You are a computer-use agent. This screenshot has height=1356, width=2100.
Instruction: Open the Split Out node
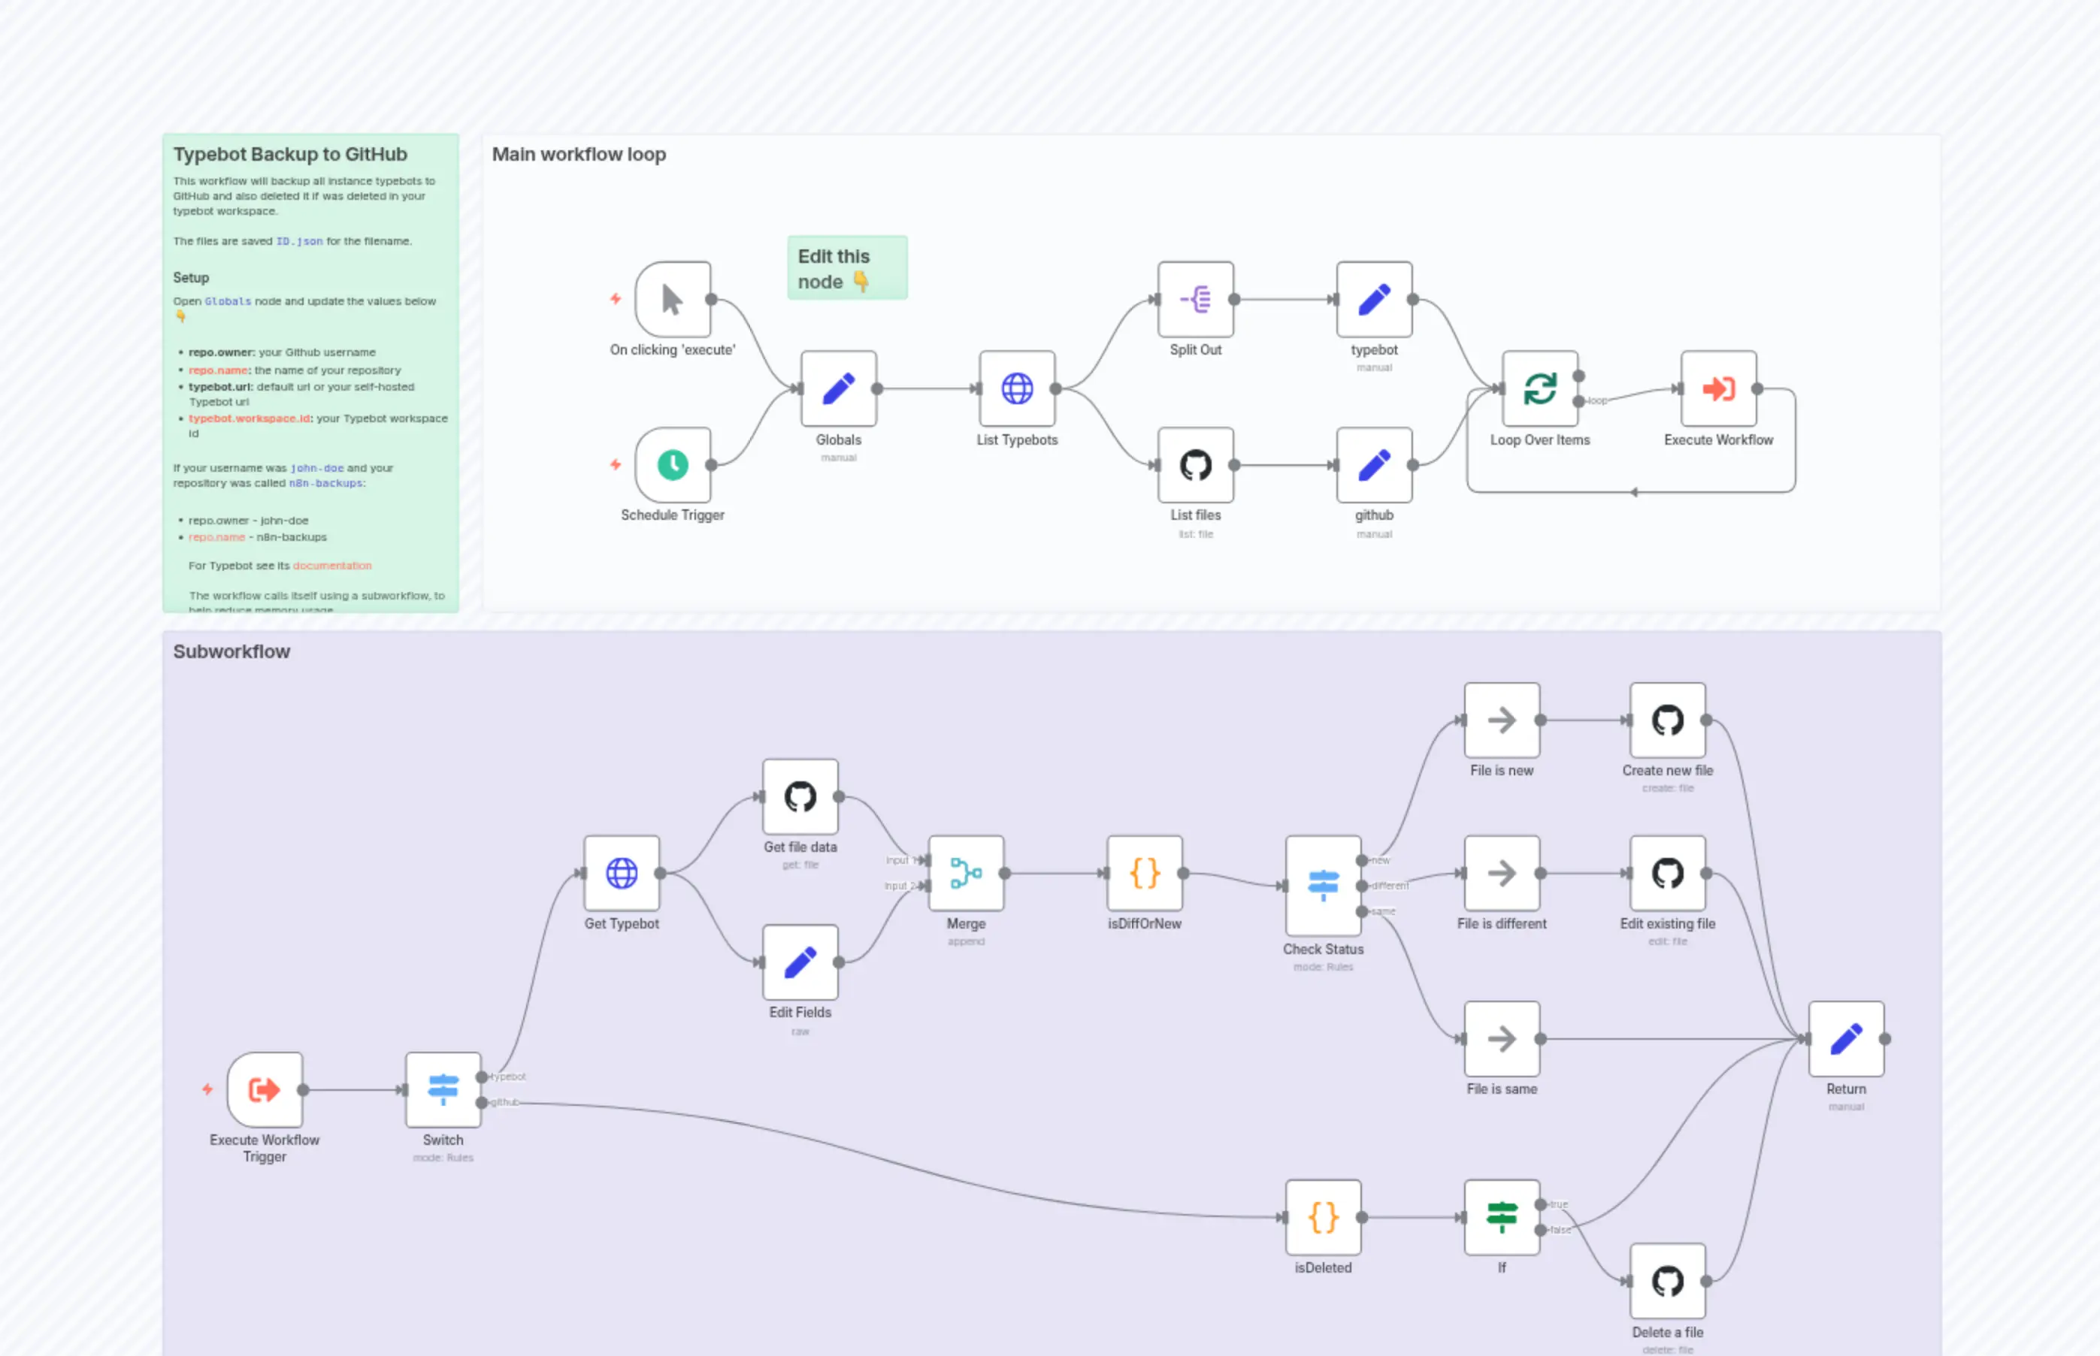tap(1195, 300)
